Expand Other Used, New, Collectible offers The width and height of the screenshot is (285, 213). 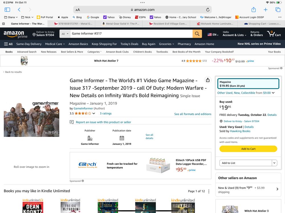pos(246,93)
